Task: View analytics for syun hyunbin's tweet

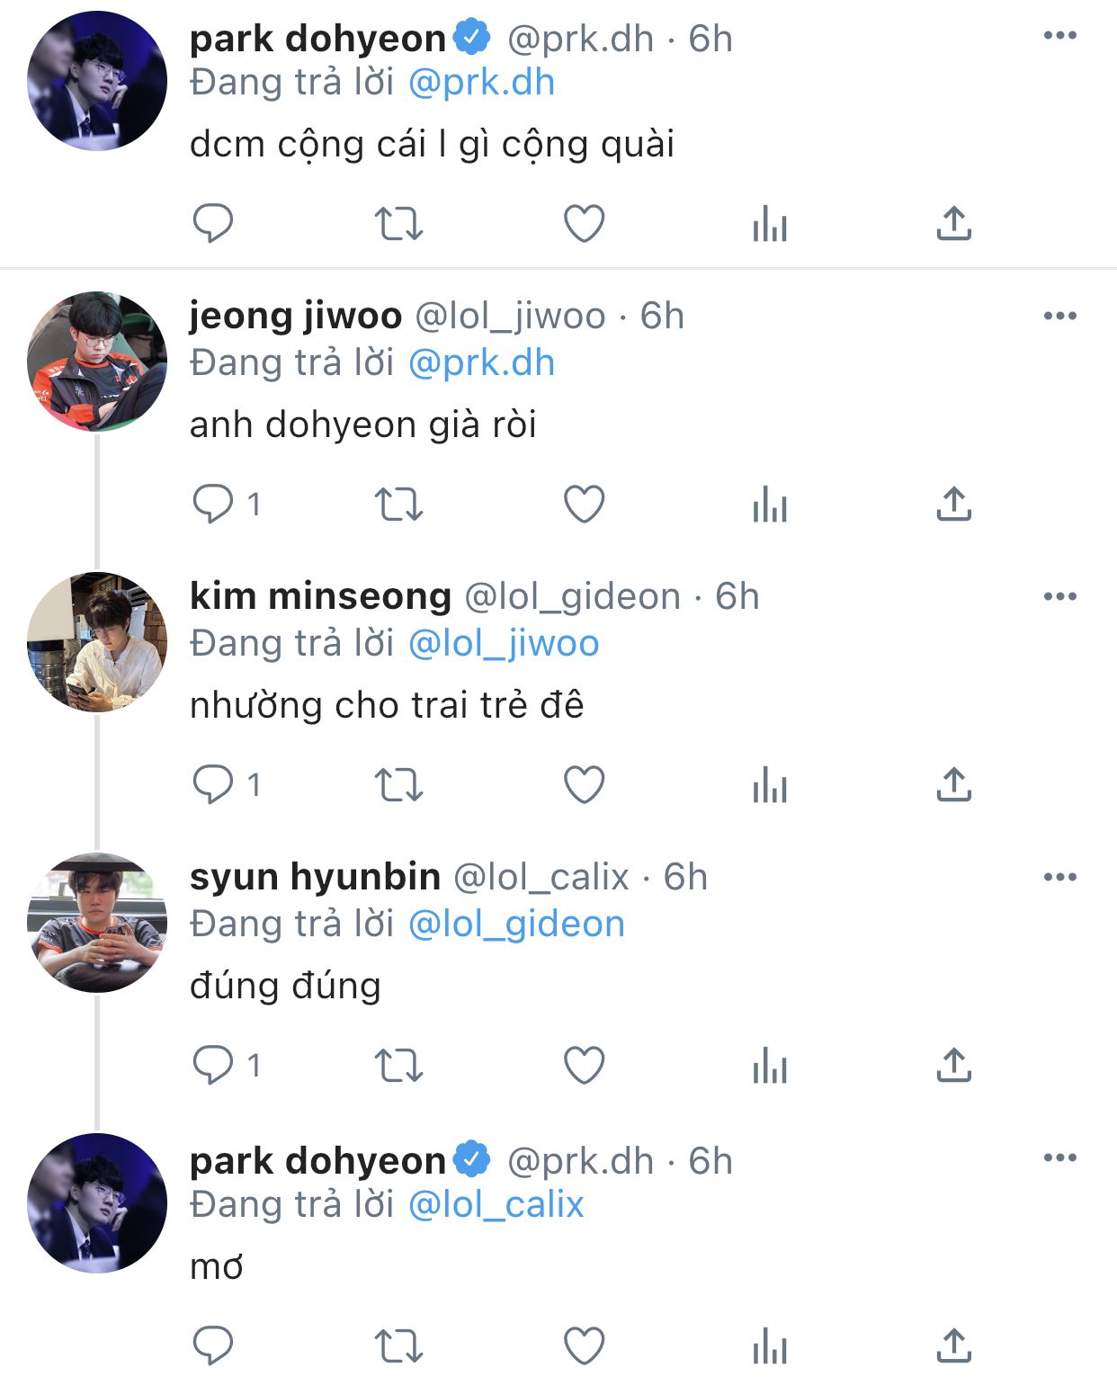Action: click(x=770, y=1065)
